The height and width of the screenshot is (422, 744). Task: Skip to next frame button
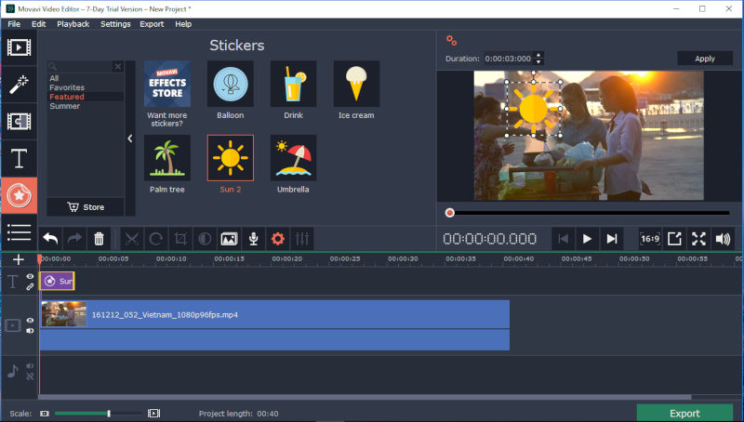[611, 239]
